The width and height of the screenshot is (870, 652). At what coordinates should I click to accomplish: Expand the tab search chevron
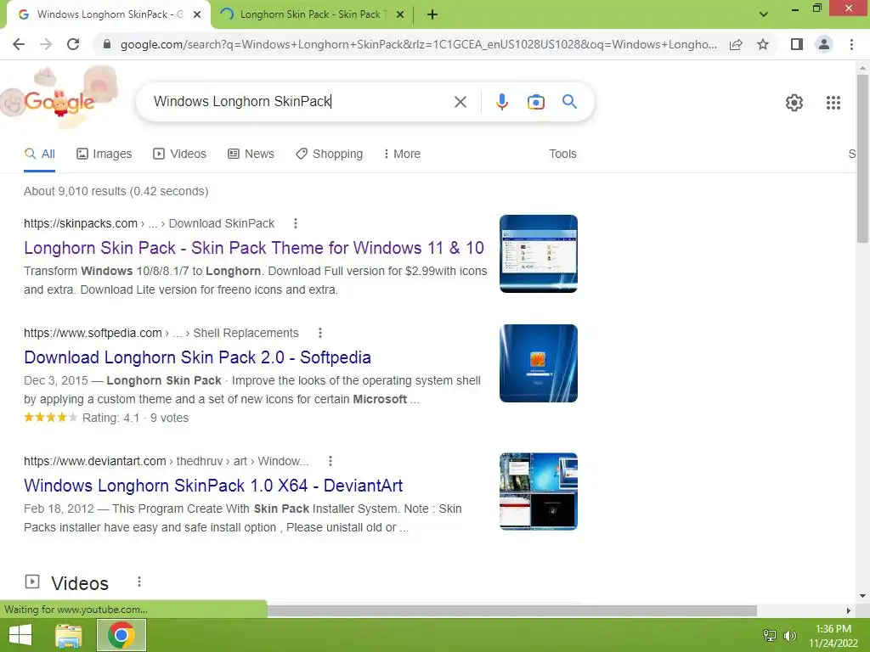[764, 14]
